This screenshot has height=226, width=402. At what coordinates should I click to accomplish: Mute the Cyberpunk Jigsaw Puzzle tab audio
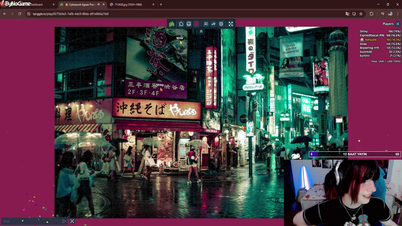pyautogui.click(x=98, y=4)
